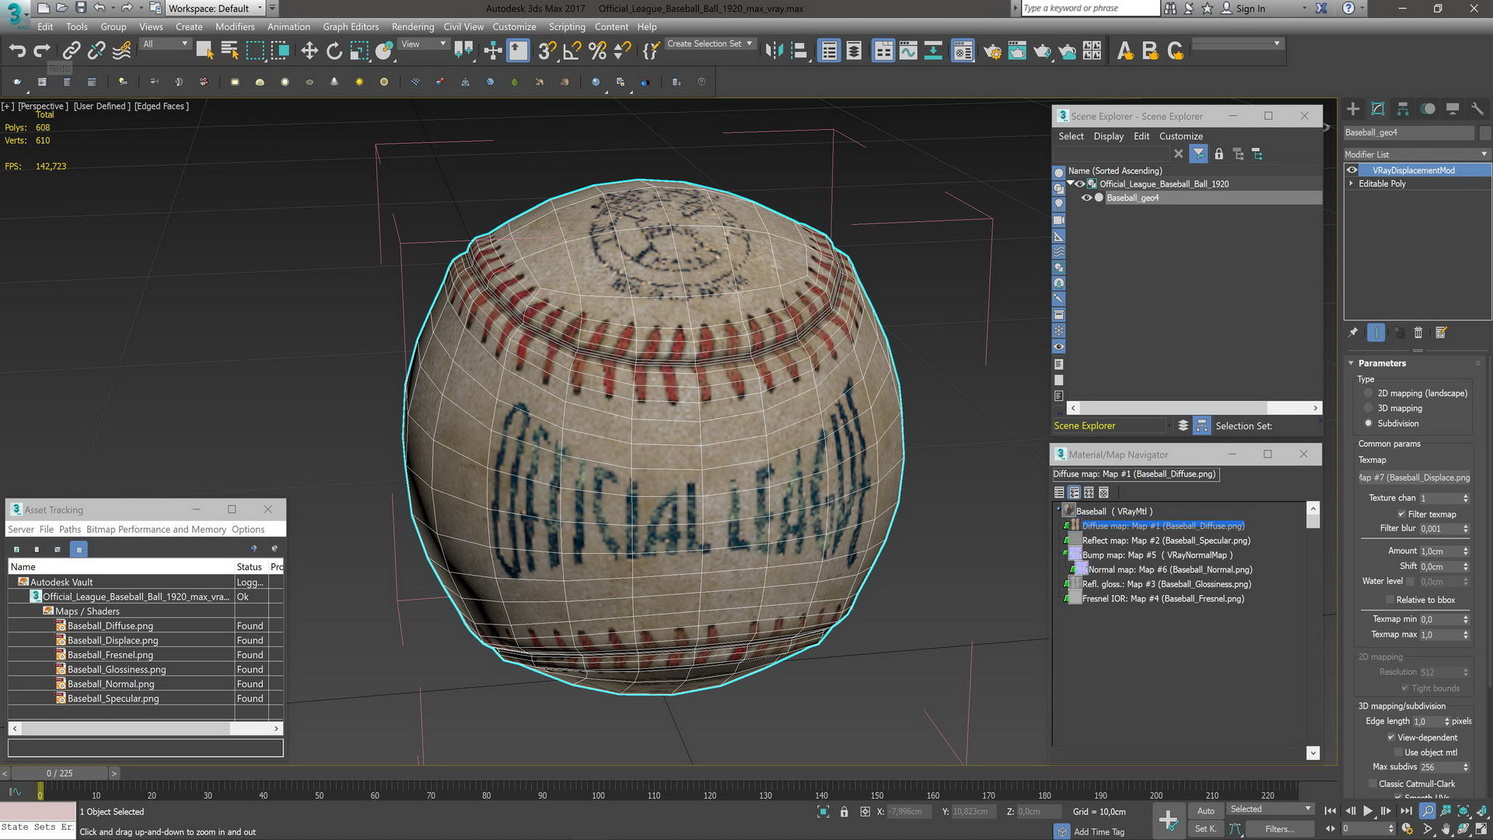Image resolution: width=1493 pixels, height=840 pixels.
Task: Click the Texmap Map #7 Baseball_Displace button
Action: point(1415,478)
